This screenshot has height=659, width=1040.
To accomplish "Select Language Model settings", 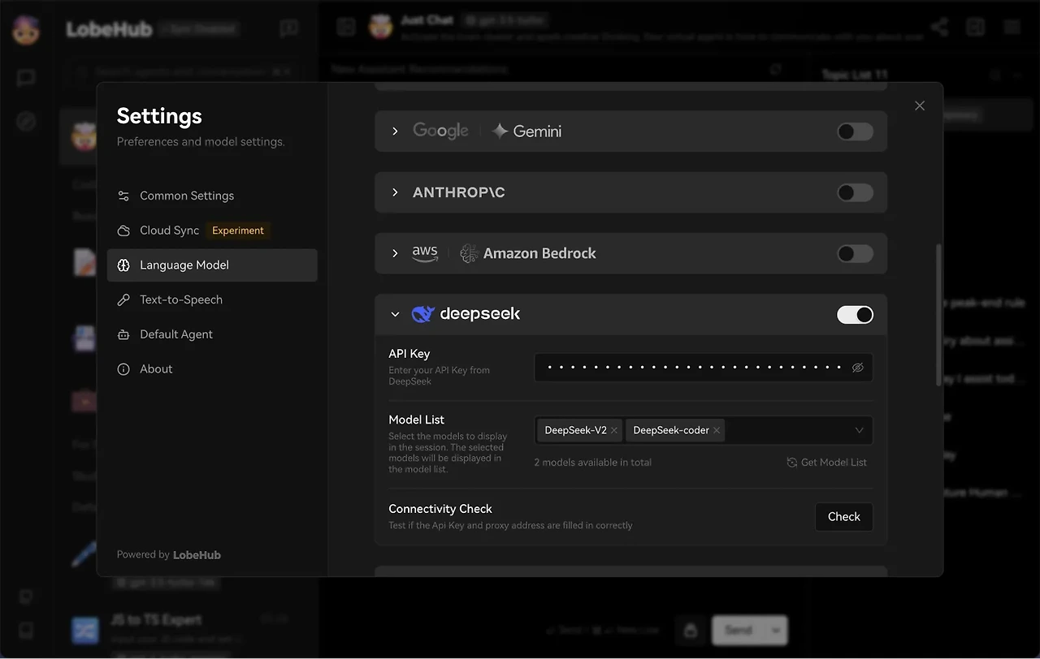I will [x=212, y=265].
